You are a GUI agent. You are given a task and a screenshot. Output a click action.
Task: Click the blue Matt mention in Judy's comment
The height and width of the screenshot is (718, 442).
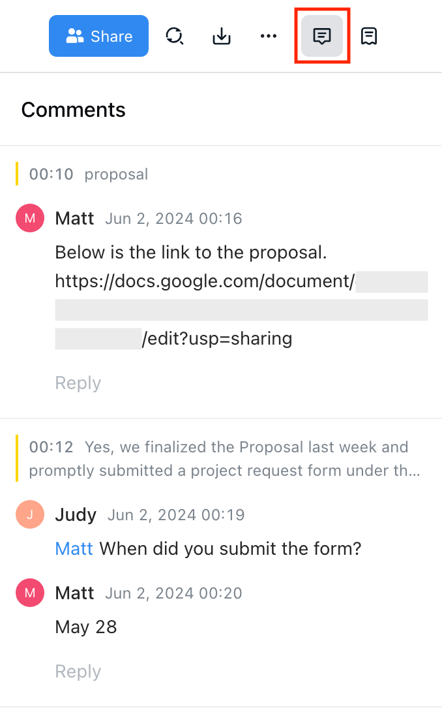74,548
